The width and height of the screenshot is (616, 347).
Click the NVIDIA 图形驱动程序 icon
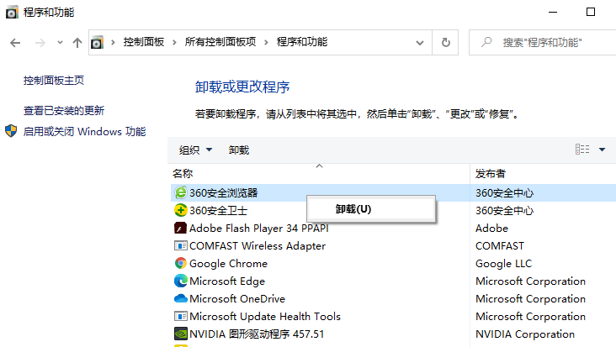click(180, 334)
